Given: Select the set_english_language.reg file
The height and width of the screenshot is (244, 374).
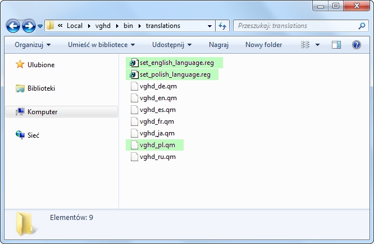Looking at the screenshot, I should (x=176, y=63).
